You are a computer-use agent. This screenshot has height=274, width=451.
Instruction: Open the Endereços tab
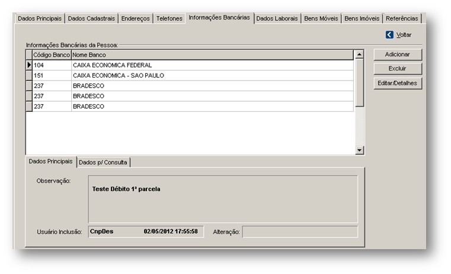pos(136,18)
